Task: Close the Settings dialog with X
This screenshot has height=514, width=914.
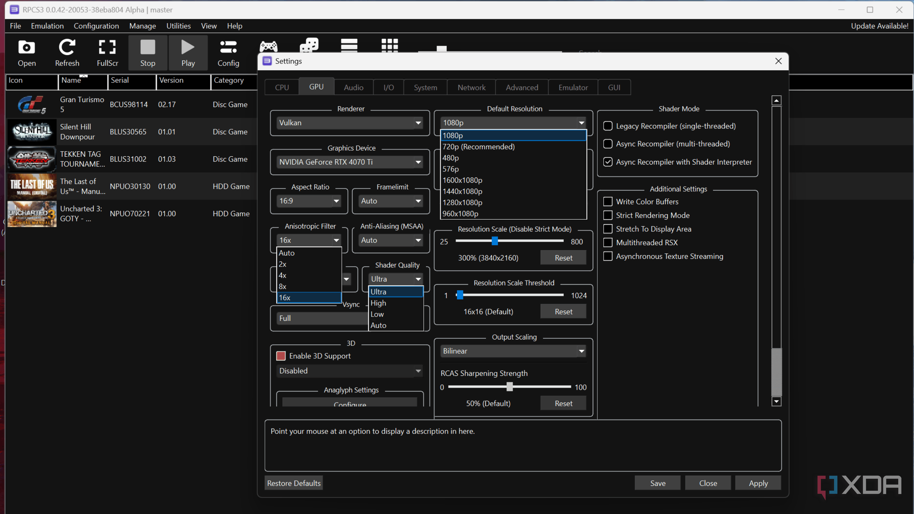Action: (x=778, y=61)
